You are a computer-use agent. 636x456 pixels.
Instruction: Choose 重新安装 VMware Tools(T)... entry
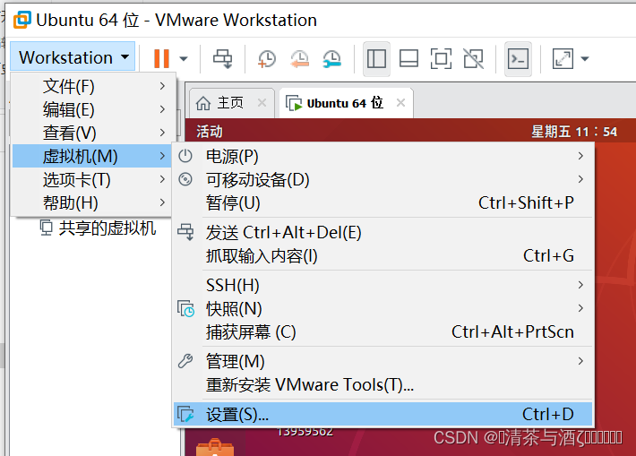coord(382,384)
